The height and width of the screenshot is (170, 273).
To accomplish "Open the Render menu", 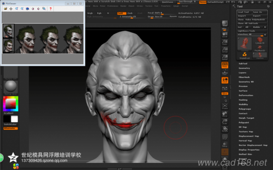I will tap(123, 6).
